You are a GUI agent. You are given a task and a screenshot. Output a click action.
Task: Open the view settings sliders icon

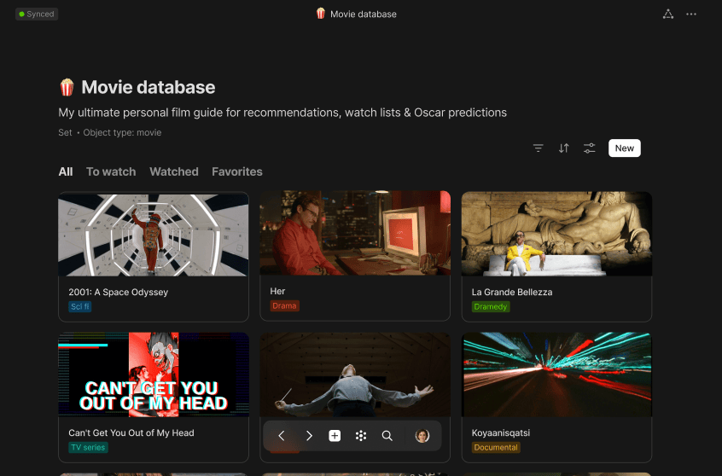tap(590, 148)
